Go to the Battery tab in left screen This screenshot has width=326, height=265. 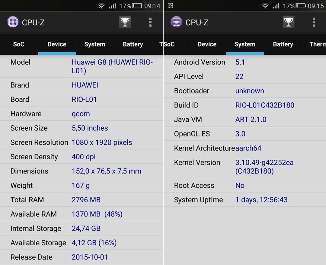coord(133,44)
